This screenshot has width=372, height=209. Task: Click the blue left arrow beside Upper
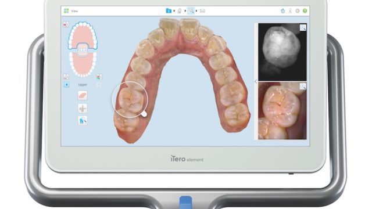click(x=66, y=85)
